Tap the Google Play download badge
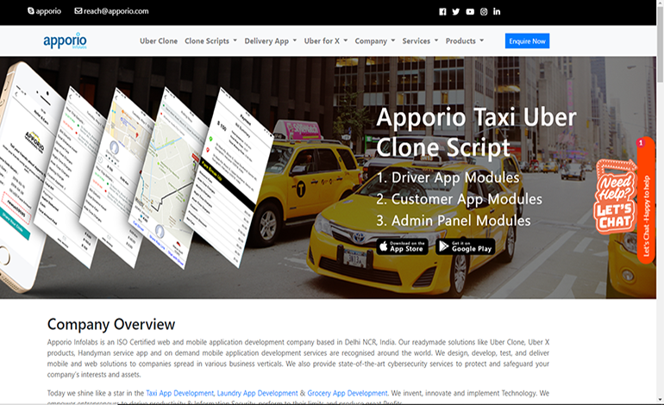Viewport: 664px width, 405px height. click(x=466, y=246)
